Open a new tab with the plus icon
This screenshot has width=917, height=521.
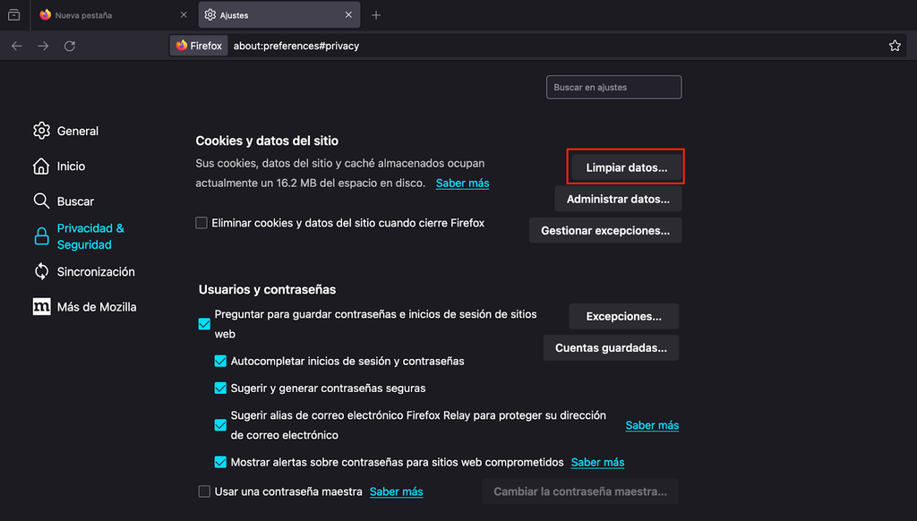375,14
